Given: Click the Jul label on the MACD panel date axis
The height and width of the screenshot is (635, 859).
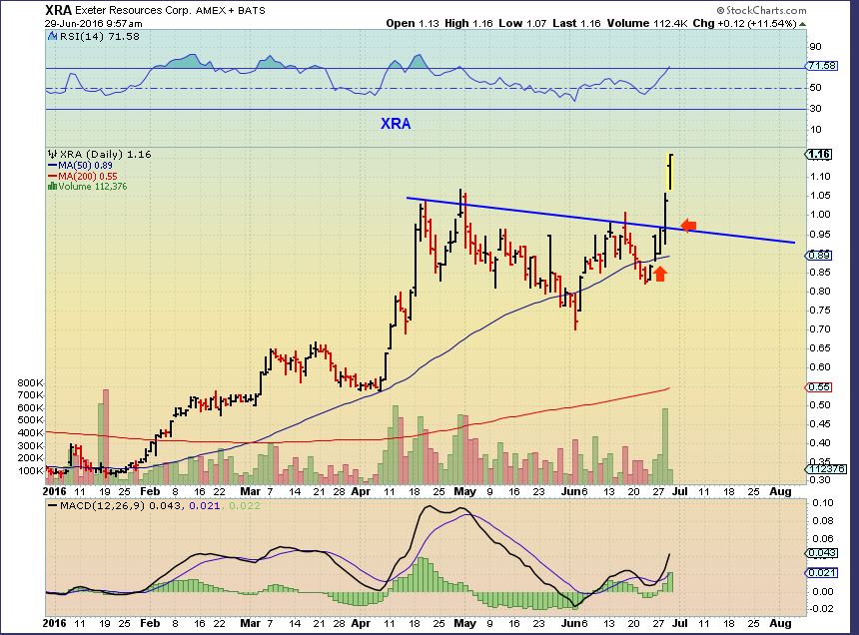Looking at the screenshot, I should point(679,623).
